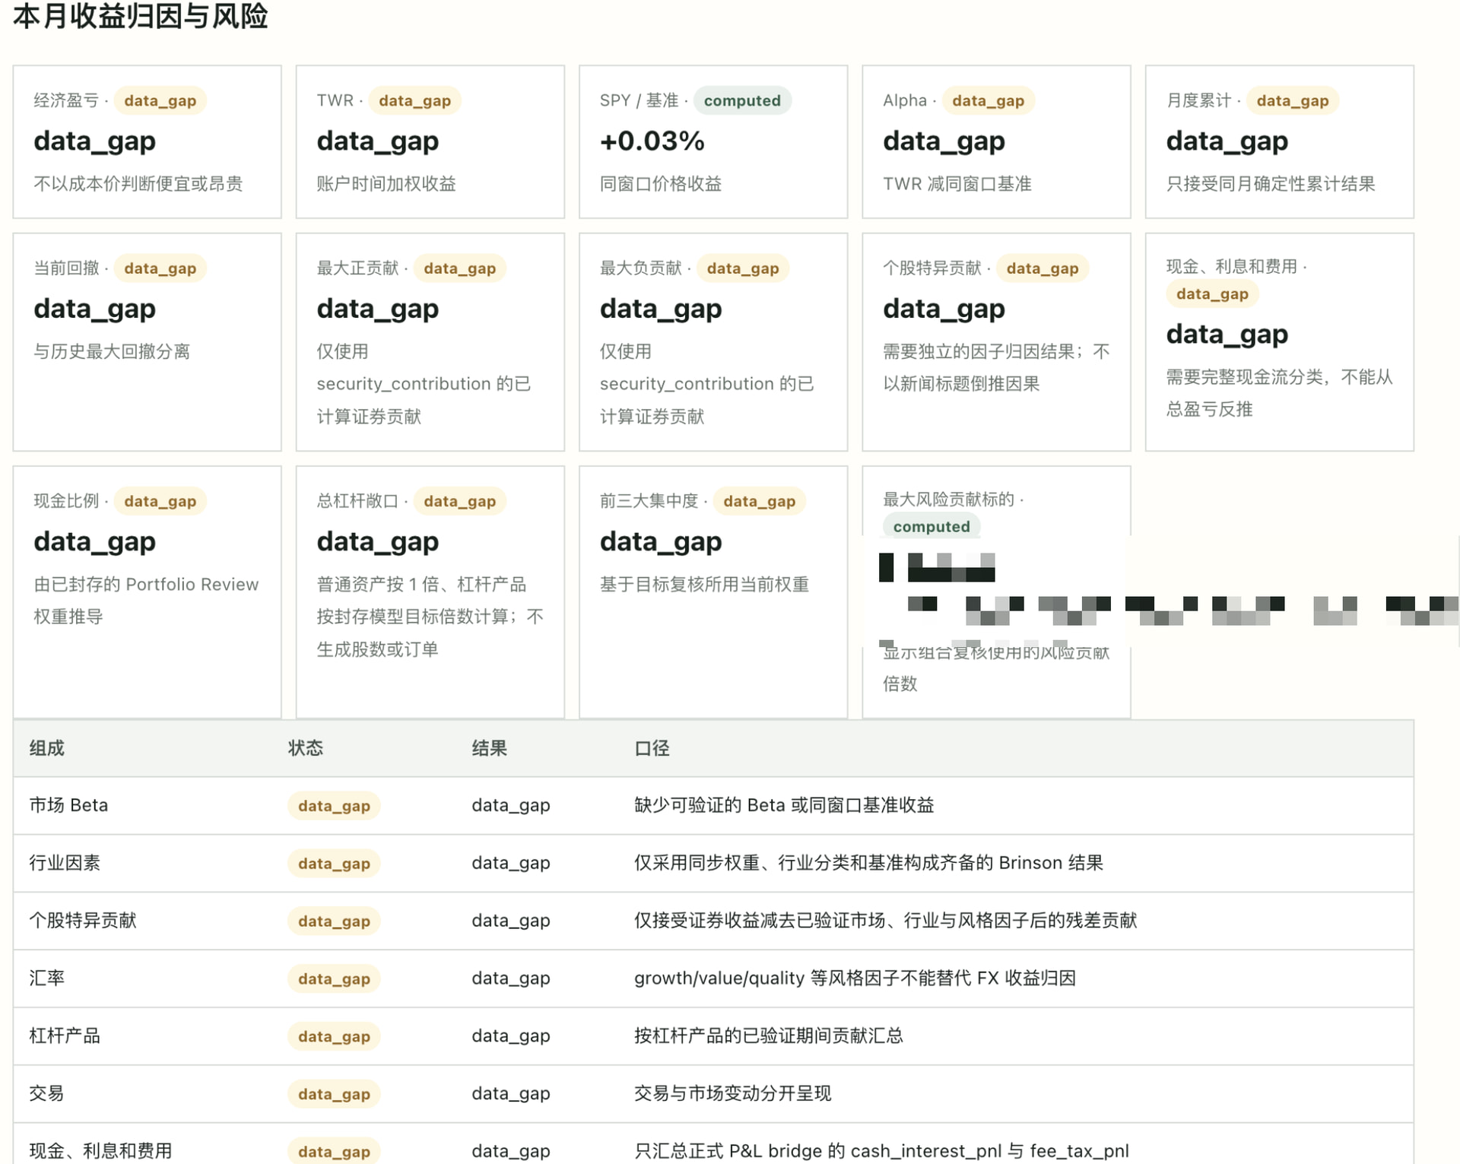The width and height of the screenshot is (1460, 1164).
Task: Click the TWR card label
Action: 335,100
